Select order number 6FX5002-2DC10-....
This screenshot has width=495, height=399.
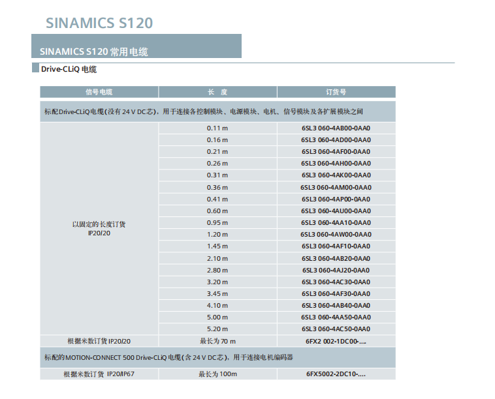coord(336,374)
